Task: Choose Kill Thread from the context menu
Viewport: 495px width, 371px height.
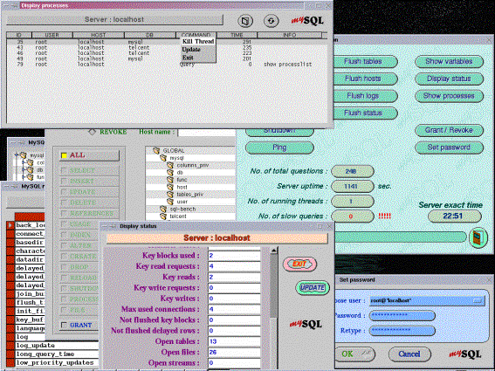Action: pyautogui.click(x=198, y=41)
